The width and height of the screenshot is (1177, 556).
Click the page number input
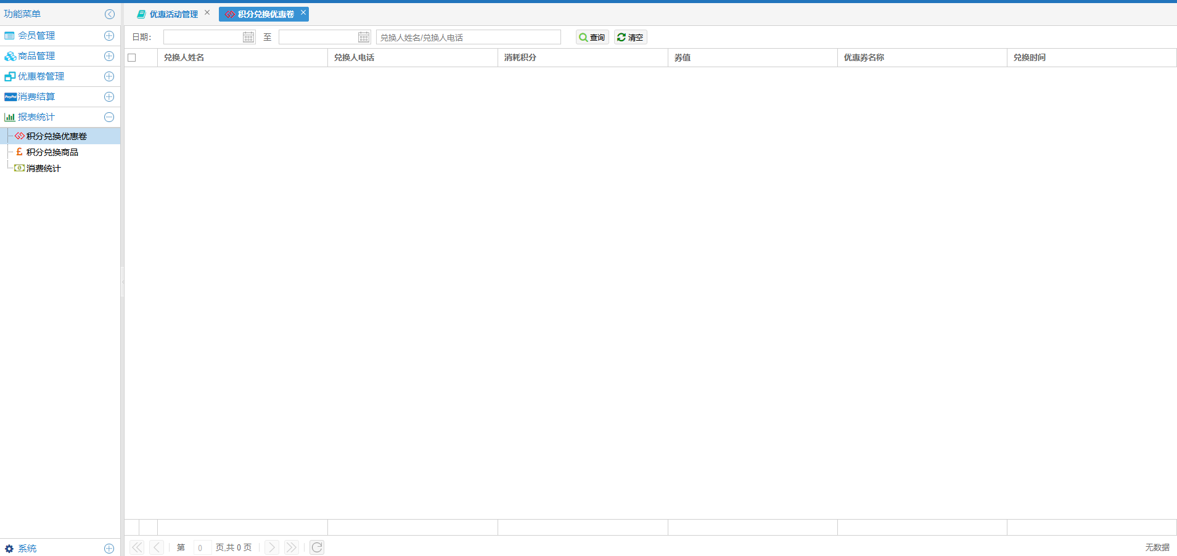coord(202,547)
